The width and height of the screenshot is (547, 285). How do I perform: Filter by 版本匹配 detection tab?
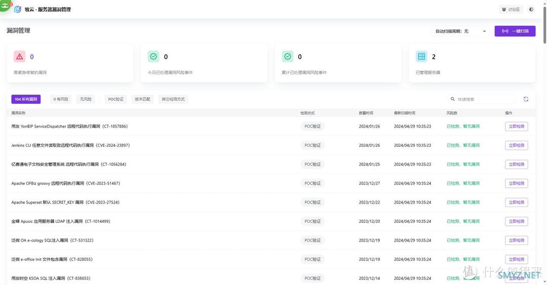tap(142, 99)
